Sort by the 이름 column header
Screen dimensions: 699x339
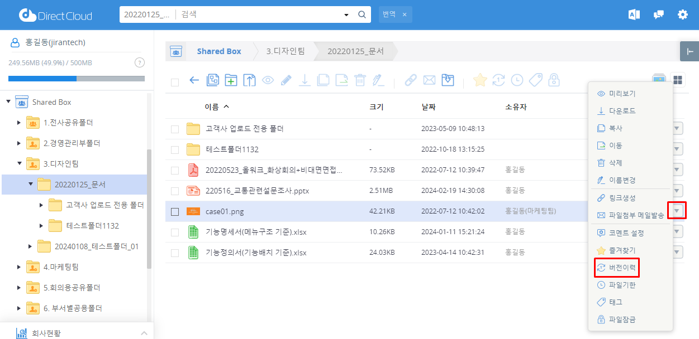(212, 106)
